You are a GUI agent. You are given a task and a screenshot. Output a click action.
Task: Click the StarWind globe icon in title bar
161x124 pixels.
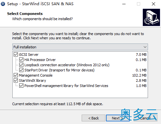[3, 4]
